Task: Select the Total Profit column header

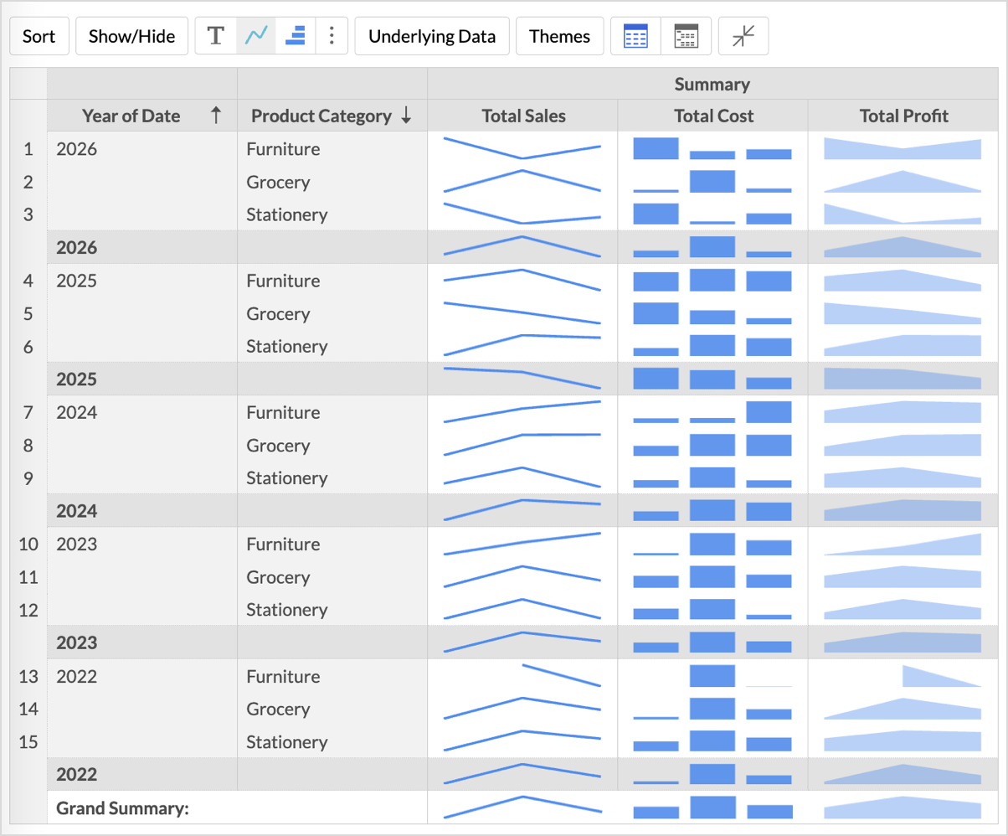Action: (903, 116)
